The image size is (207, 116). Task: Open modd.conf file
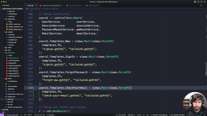(11, 97)
